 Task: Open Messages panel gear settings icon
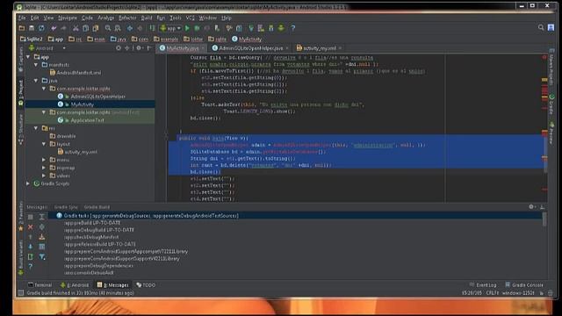[x=531, y=207]
